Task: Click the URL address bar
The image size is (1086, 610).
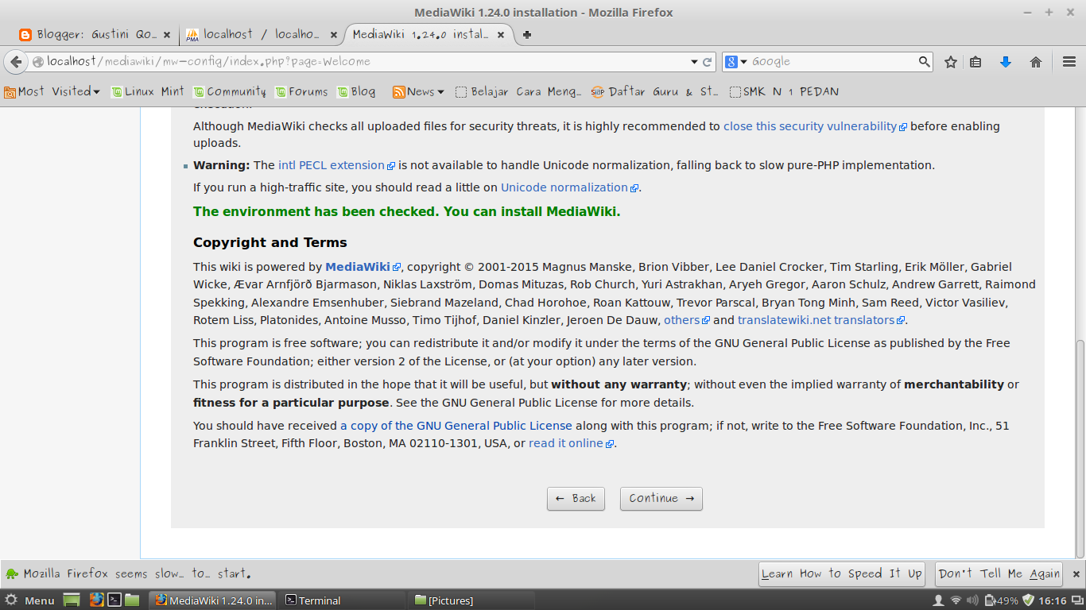Action: (366, 61)
